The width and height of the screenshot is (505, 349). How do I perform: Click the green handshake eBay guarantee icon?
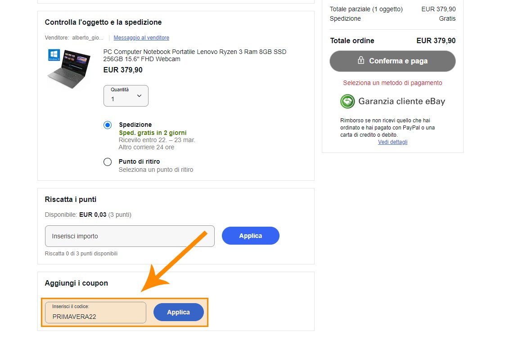347,101
